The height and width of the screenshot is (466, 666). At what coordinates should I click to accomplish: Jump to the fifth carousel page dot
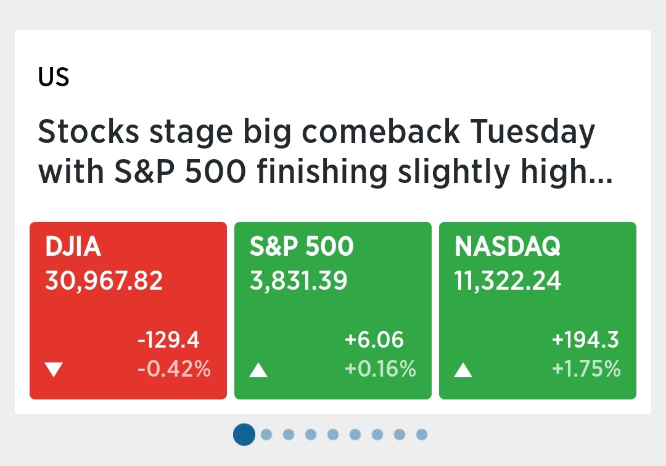pyautogui.click(x=333, y=435)
